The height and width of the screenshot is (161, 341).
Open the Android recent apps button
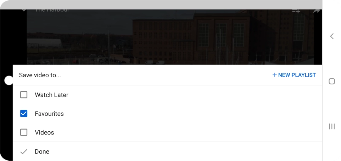(x=332, y=126)
